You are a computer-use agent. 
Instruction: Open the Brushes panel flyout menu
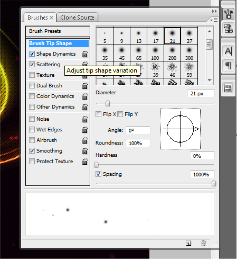pyautogui.click(x=214, y=20)
